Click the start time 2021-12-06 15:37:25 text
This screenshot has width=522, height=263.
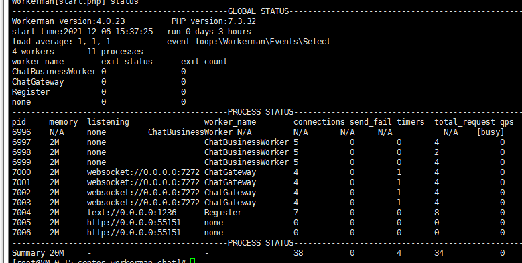(x=82, y=32)
